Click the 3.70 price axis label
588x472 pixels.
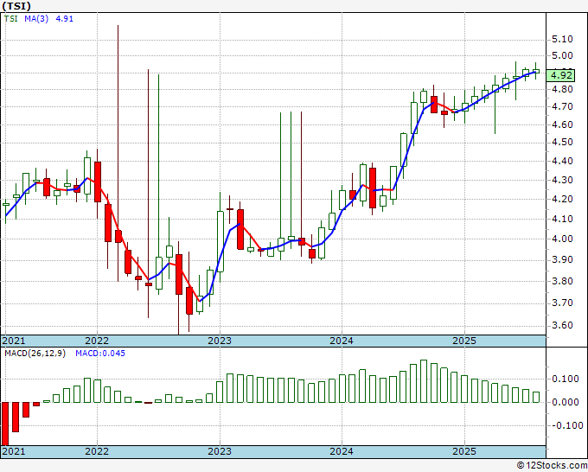point(562,303)
